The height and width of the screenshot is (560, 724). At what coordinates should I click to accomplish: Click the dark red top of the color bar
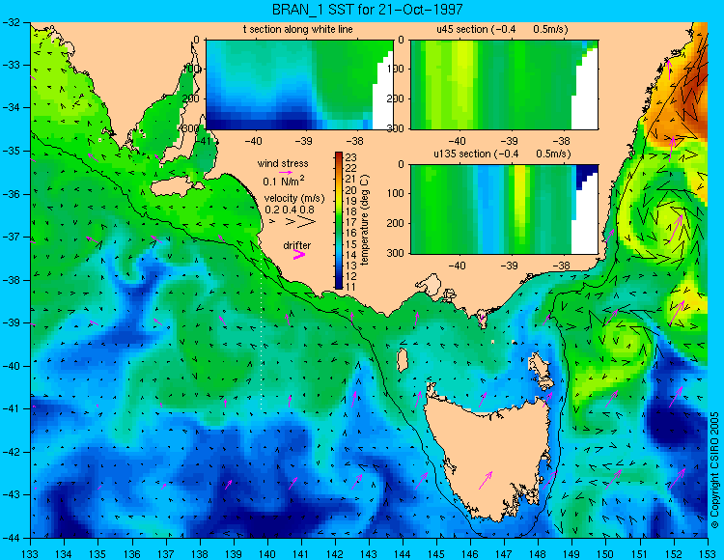pyautogui.click(x=339, y=155)
